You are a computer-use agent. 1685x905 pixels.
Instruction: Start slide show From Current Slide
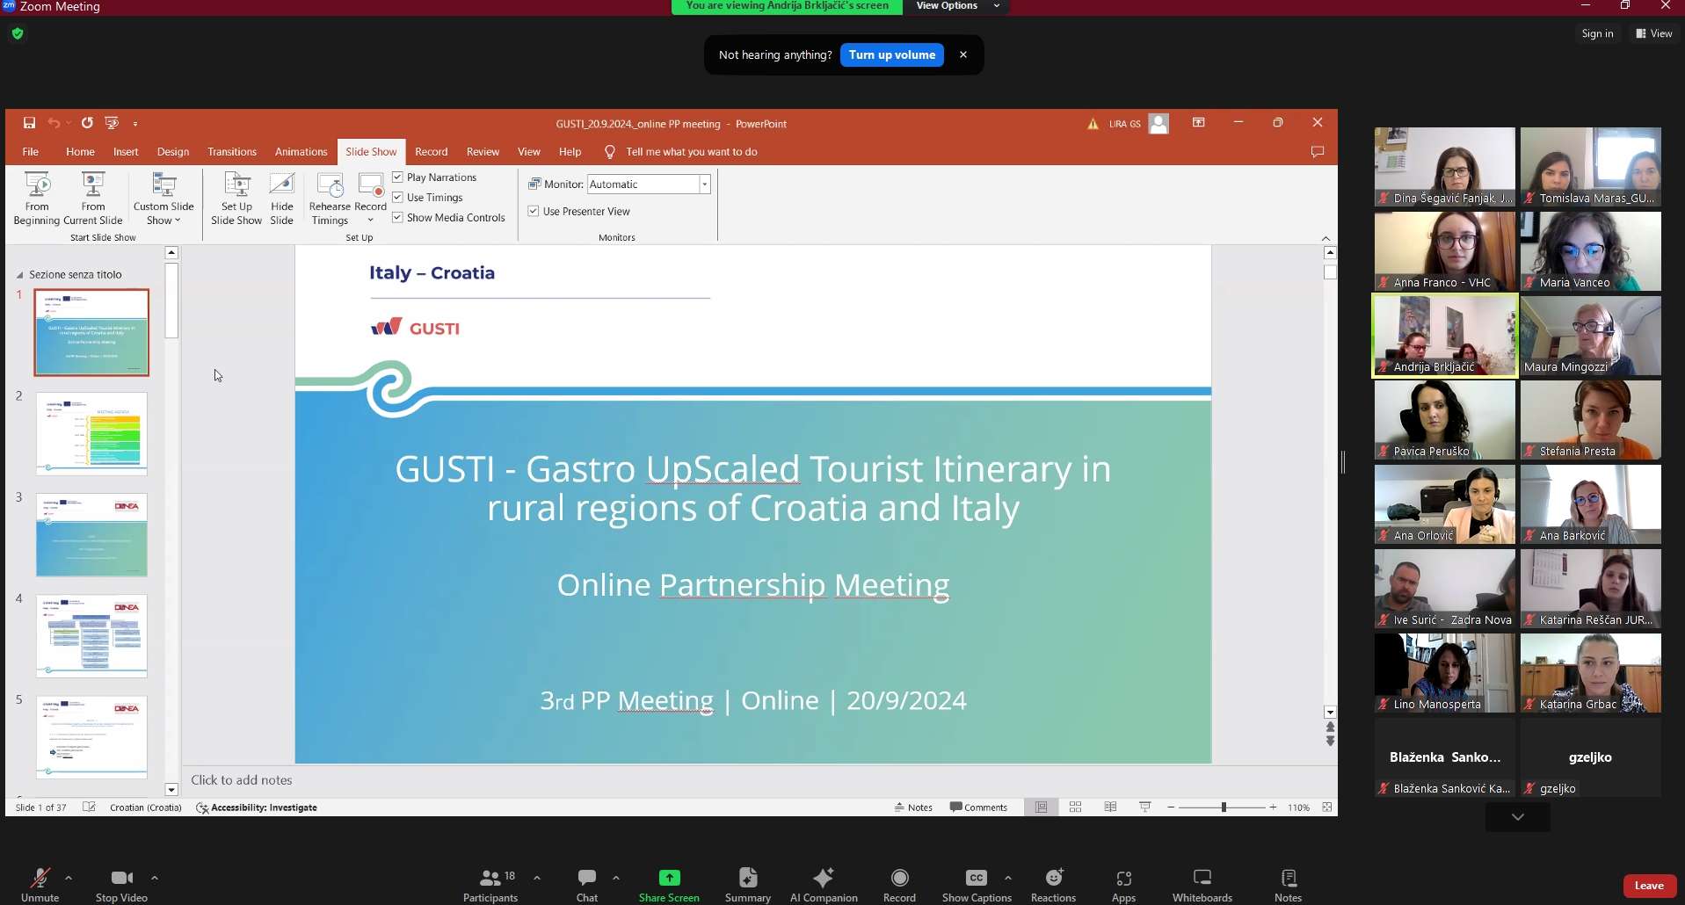[x=93, y=199]
